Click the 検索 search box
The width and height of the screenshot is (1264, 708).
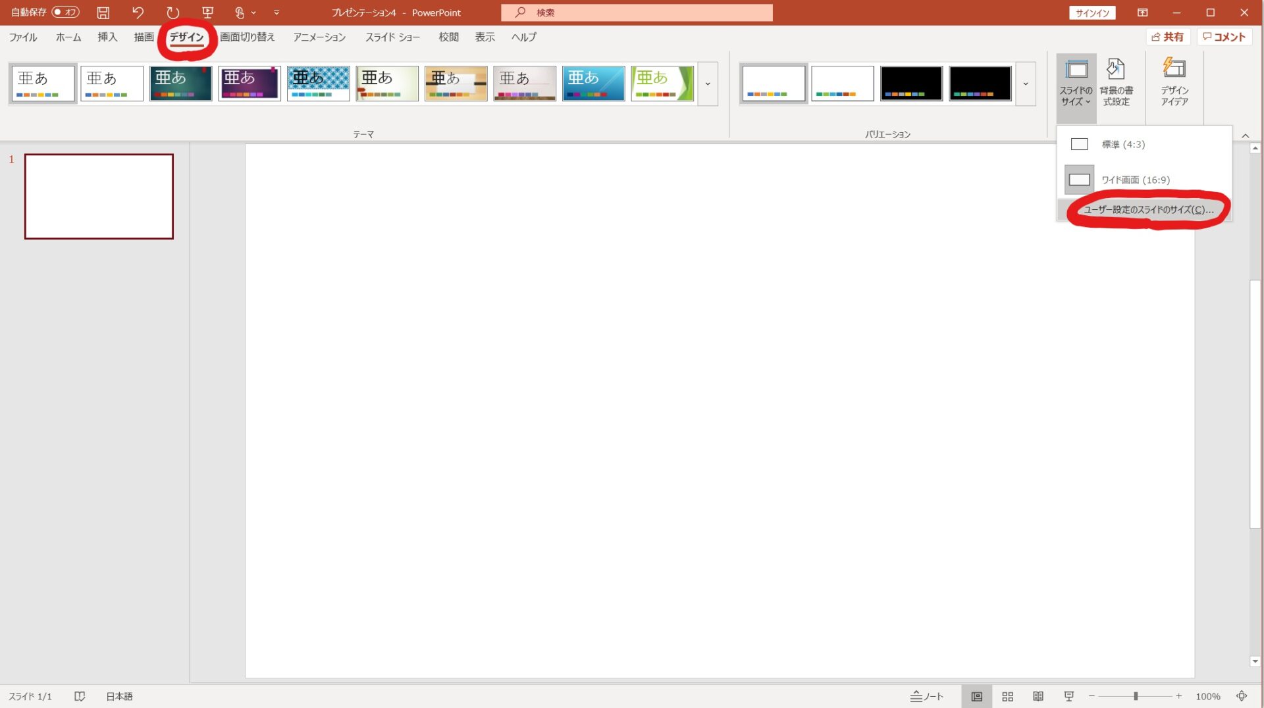637,13
